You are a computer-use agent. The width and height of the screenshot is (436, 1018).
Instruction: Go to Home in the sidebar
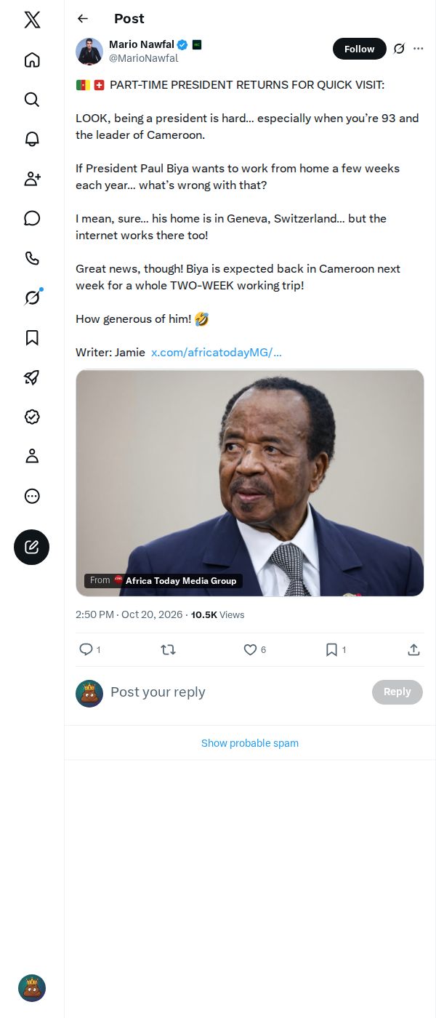coord(32,60)
